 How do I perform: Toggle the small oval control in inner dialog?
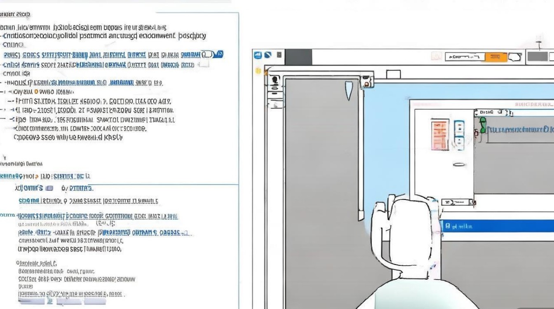tap(459, 164)
